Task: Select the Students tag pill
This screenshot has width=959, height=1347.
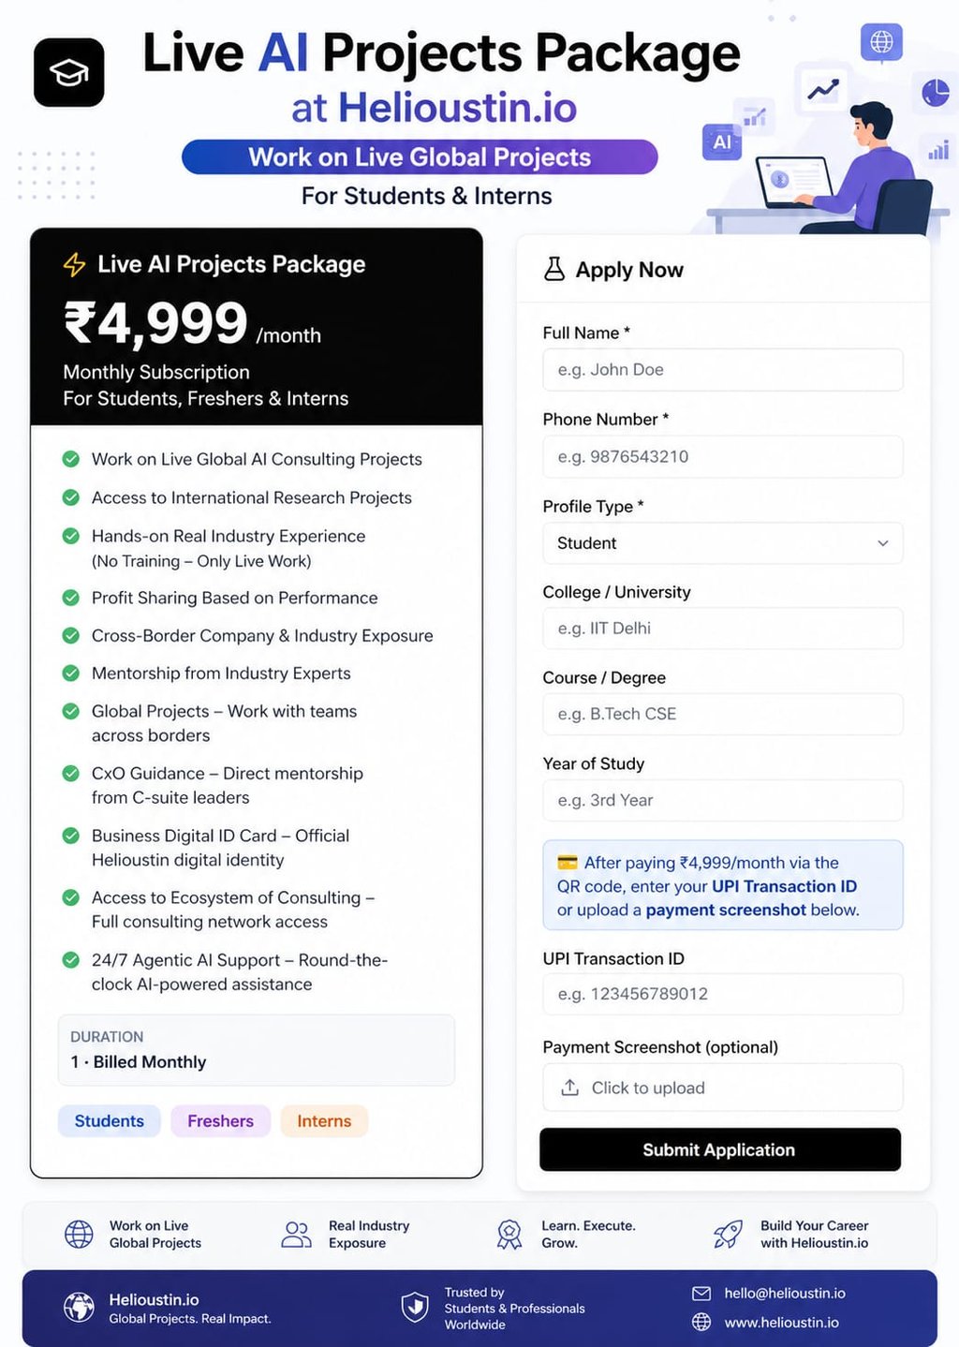Action: click(x=110, y=1121)
